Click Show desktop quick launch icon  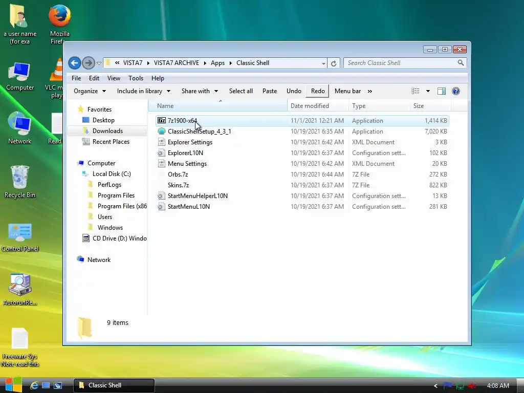pos(46,385)
